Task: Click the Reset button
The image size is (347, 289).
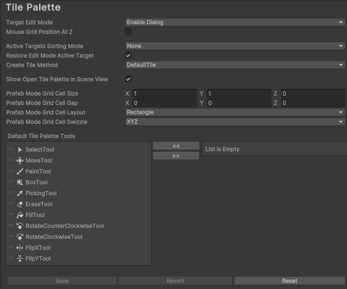Action: [290, 281]
